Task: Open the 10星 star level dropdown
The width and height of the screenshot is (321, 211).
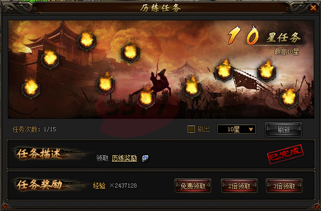Action: click(237, 129)
